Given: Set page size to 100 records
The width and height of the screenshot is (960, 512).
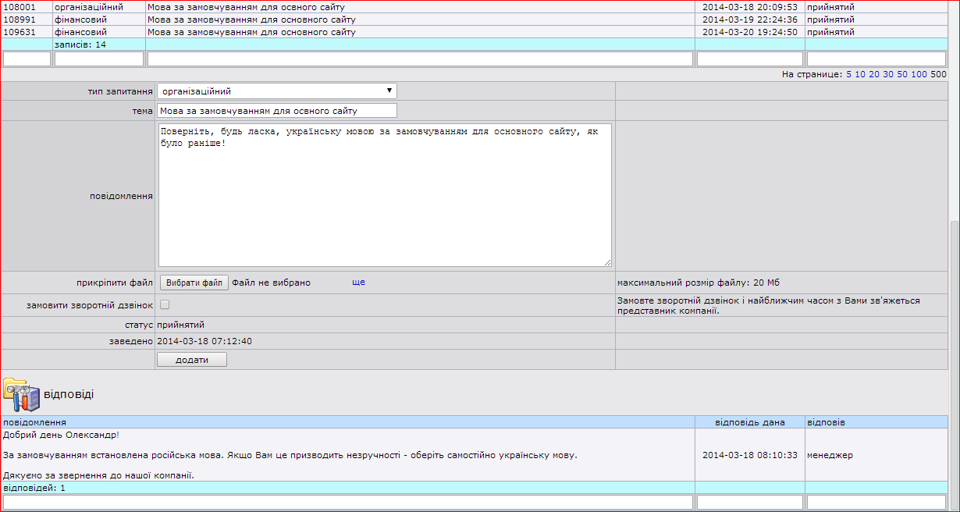Looking at the screenshot, I should point(919,75).
